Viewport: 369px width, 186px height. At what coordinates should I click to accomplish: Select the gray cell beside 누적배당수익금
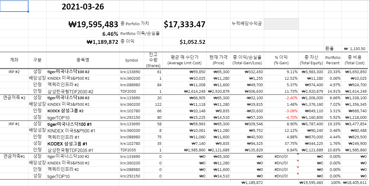[281, 24]
